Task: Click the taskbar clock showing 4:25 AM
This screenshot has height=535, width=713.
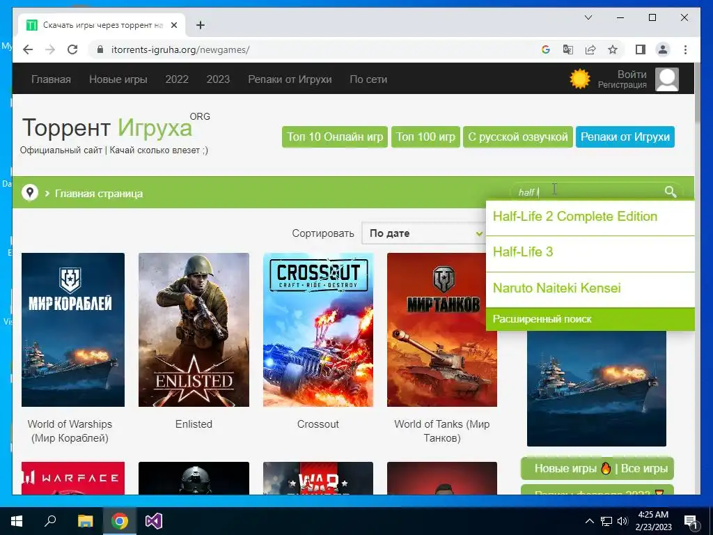Action: tap(653, 521)
